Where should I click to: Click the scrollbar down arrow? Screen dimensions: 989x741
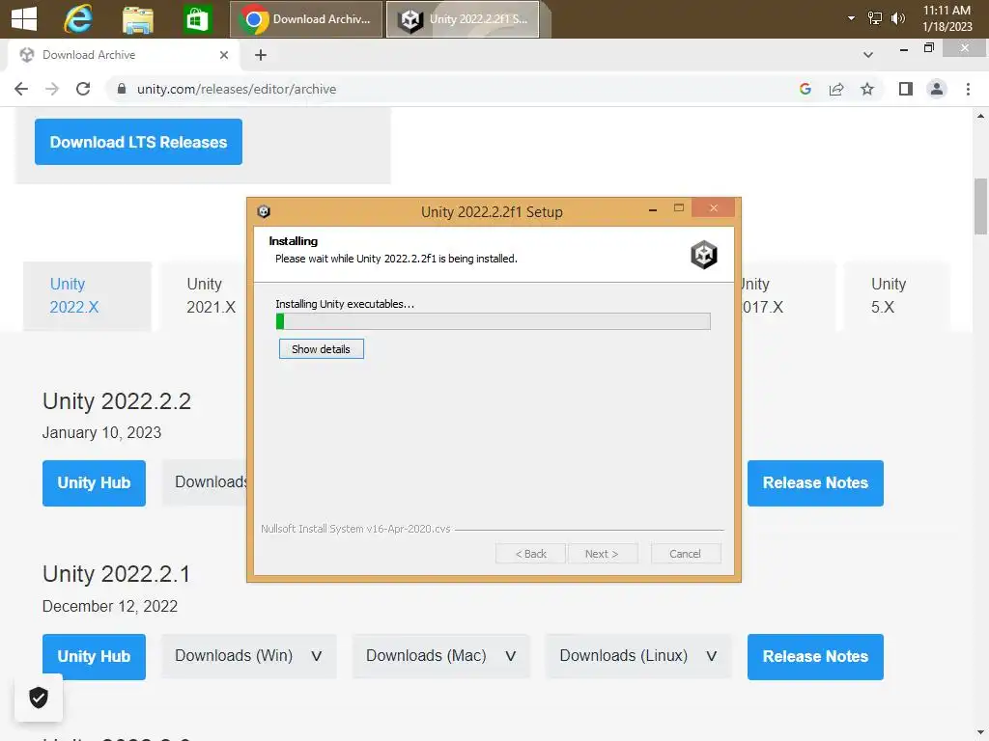tap(980, 732)
